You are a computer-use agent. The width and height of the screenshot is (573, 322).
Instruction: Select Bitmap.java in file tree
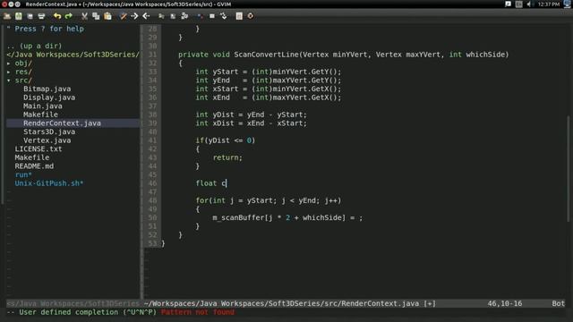(x=47, y=89)
